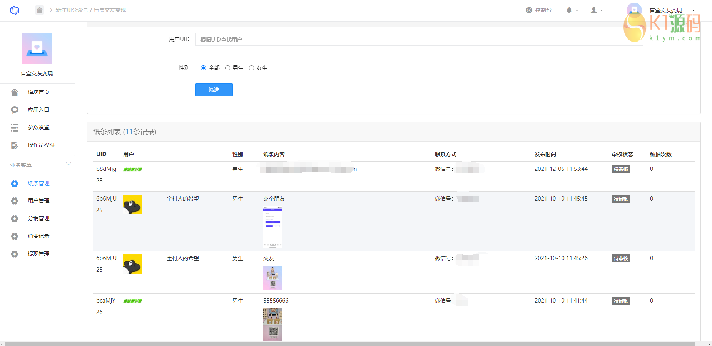Click the 55556666 note content
This screenshot has height=346, width=712.
click(x=276, y=301)
